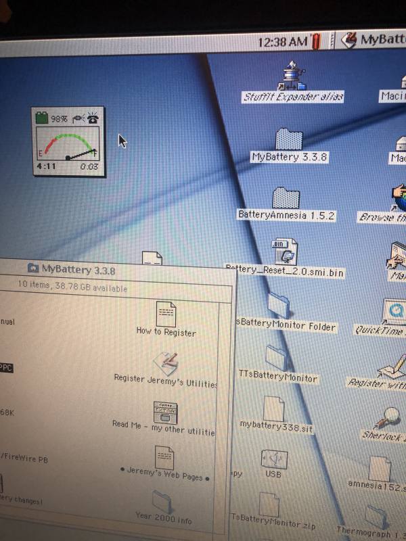
Task: Select the Battery_Reset_2.0.smi.bin file icon
Action: (284, 252)
